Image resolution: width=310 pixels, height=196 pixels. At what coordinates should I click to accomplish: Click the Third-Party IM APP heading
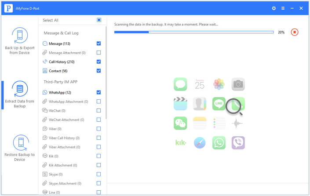point(61,82)
